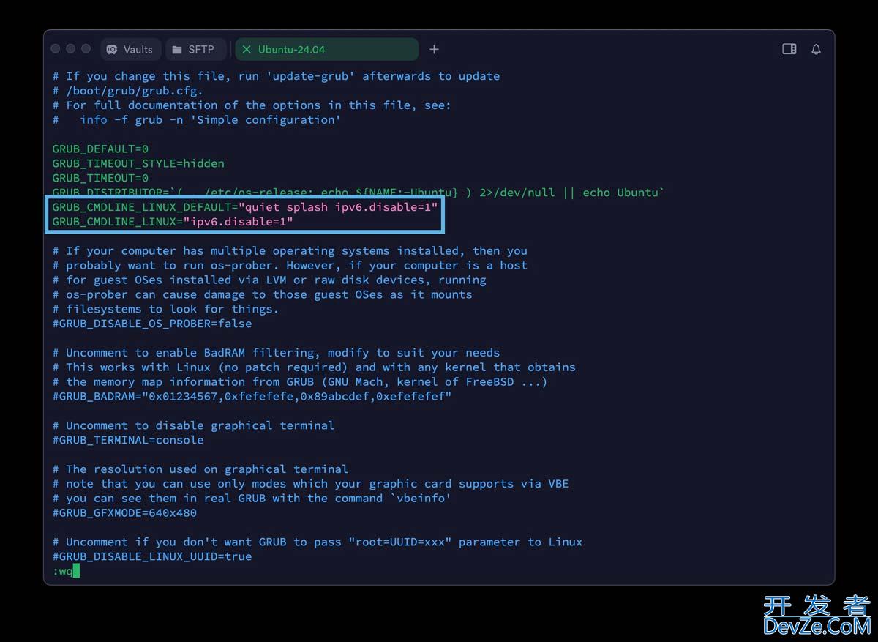878x642 pixels.
Task: Click "Uncomment to disable graphical terminal" comment
Action: pos(193,425)
